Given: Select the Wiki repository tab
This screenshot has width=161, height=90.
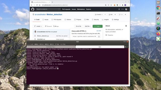Looking at the screenshot, I should point(87,19).
